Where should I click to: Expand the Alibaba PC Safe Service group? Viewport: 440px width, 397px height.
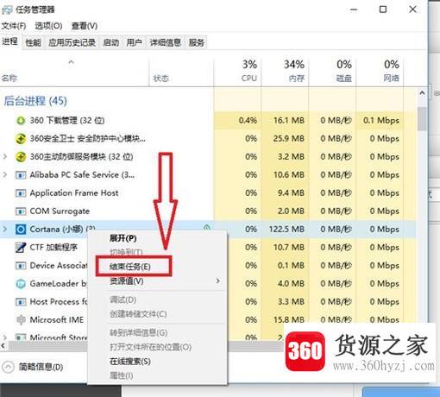click(x=5, y=175)
